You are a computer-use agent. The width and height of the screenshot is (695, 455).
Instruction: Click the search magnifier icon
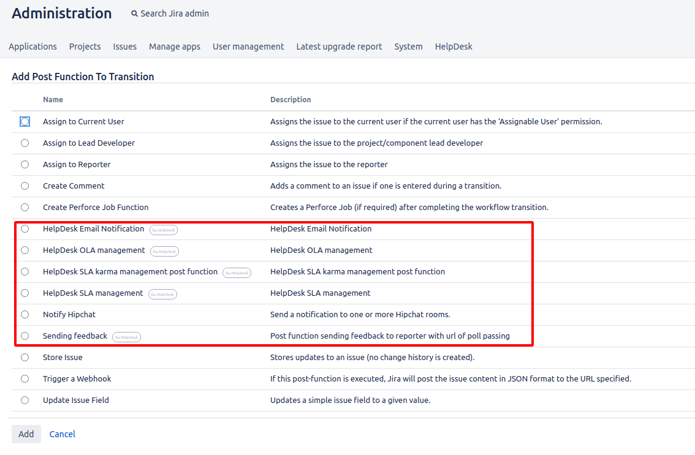[x=134, y=13]
